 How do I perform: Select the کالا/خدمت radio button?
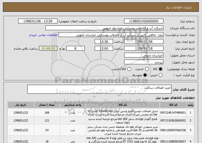pos(129,69)
